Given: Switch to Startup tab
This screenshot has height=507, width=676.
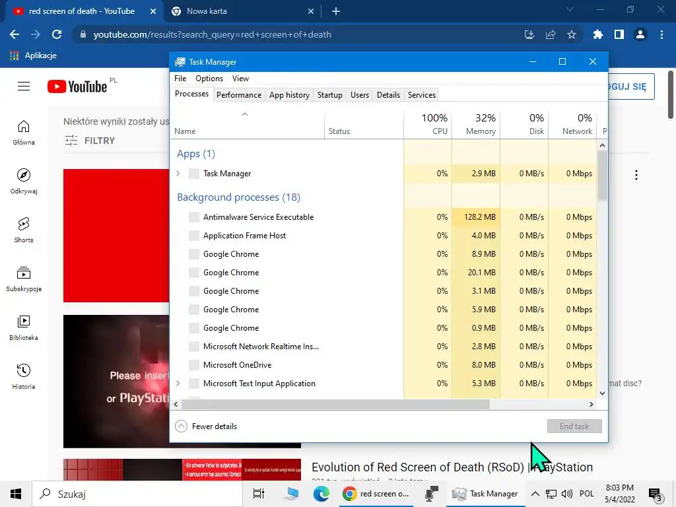Looking at the screenshot, I should 330,95.
